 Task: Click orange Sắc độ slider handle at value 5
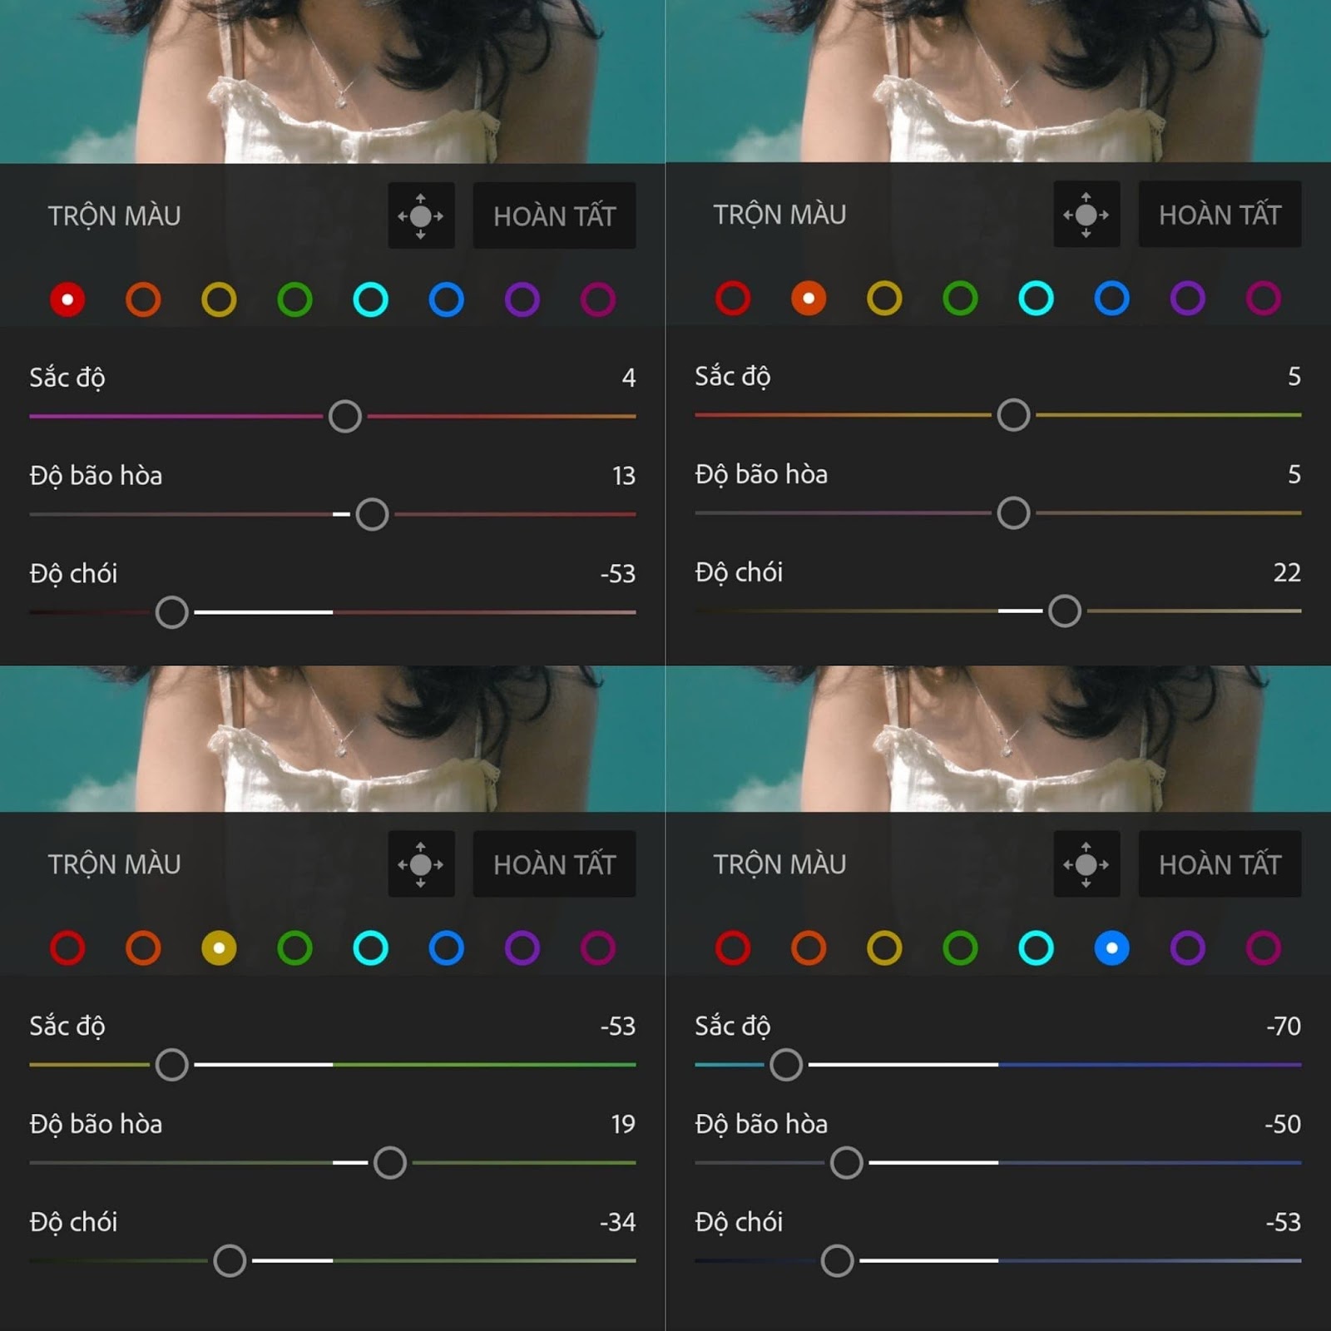coord(1013,414)
